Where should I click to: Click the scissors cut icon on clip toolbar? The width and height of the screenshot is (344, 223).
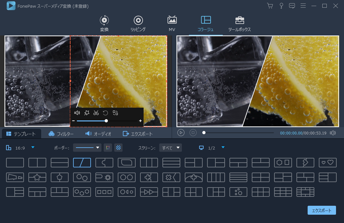click(x=96, y=113)
